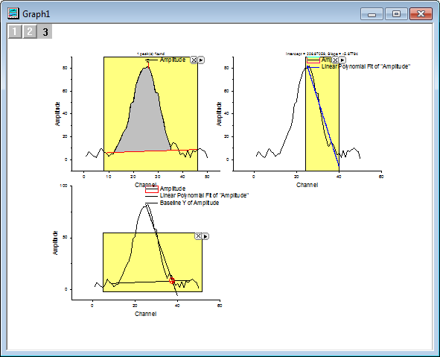Open the arrow menu on the linear fit graph gadget
The image size is (440, 357).
(x=342, y=60)
